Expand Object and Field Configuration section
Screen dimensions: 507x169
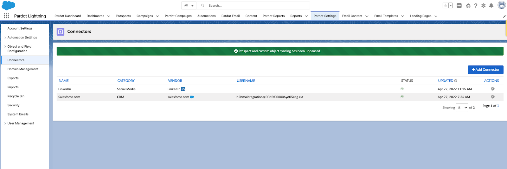tap(5, 47)
